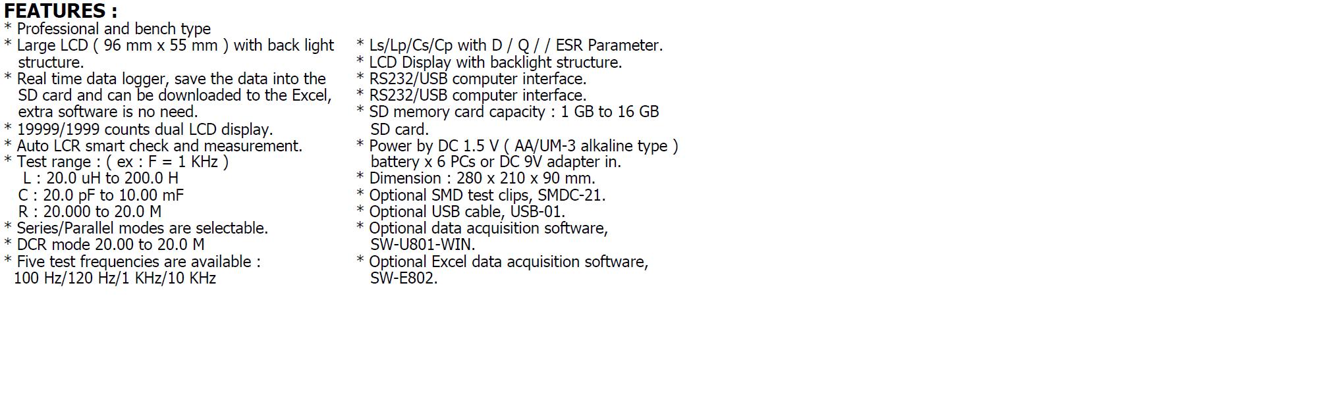This screenshot has width=1328, height=398.
Task: Click "Series/Parallel modes are selectable" line
Action: (x=142, y=228)
